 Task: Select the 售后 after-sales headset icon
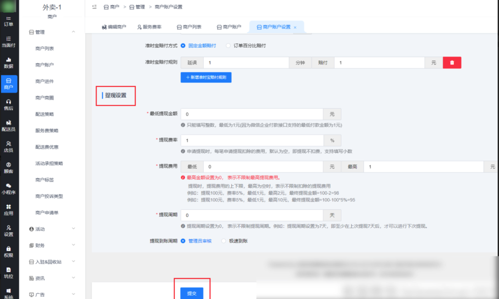pyautogui.click(x=9, y=104)
